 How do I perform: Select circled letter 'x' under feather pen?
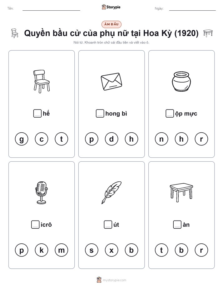point(111,250)
